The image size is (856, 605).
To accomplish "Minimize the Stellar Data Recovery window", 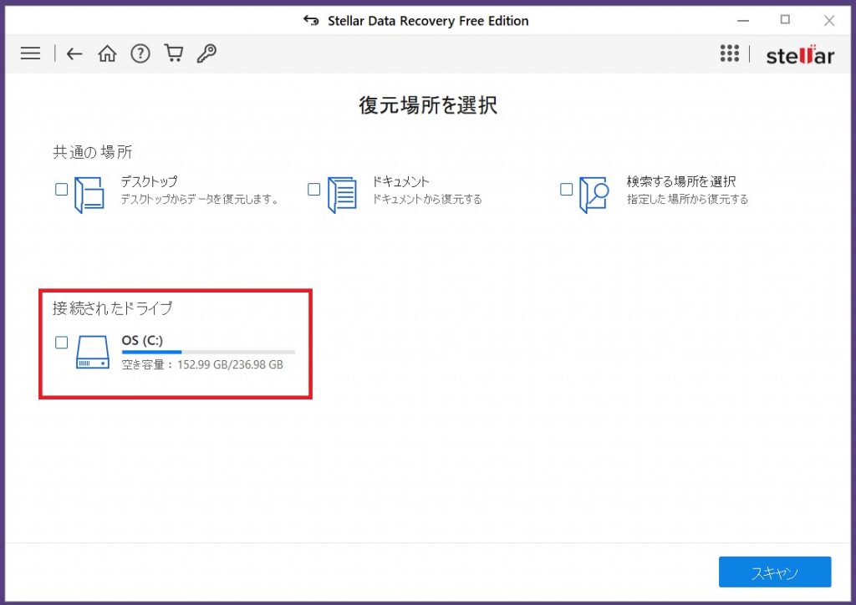I will pyautogui.click(x=743, y=21).
